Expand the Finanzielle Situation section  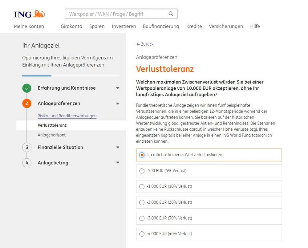click(x=117, y=148)
